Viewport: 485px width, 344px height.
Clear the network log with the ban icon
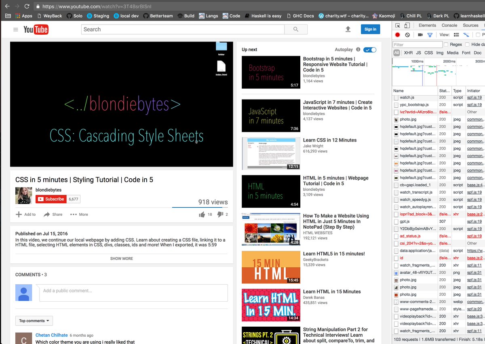(407, 35)
